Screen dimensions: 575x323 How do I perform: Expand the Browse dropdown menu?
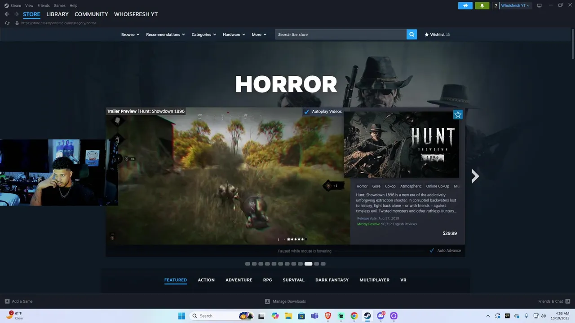[x=130, y=35]
